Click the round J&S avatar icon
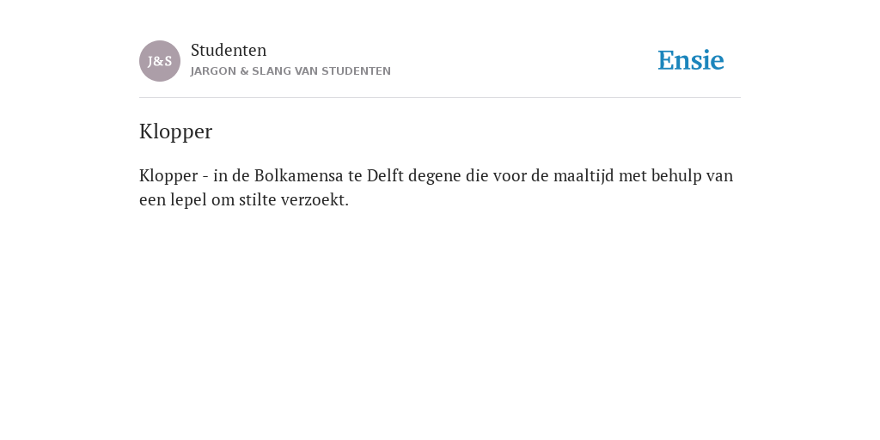880x440 pixels. point(160,61)
